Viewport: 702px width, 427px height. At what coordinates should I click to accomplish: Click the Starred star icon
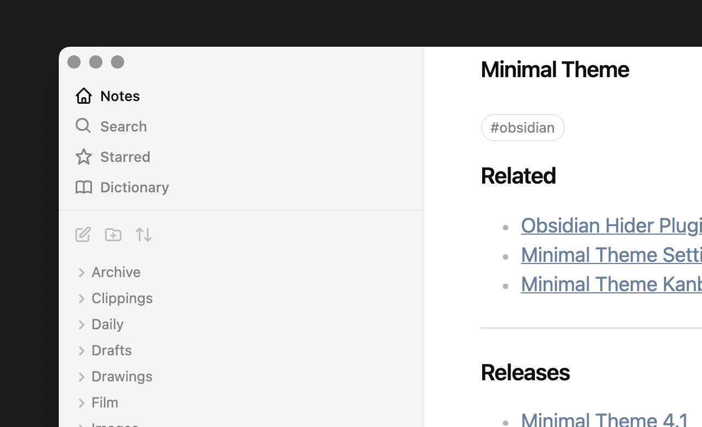pos(83,156)
